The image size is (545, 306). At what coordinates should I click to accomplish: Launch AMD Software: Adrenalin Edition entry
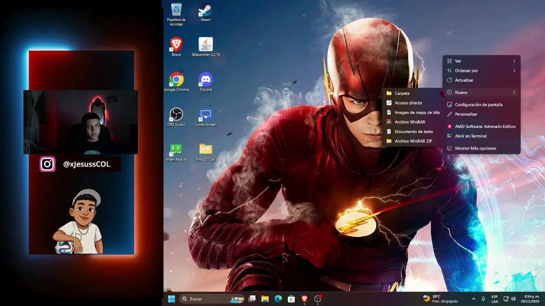tap(481, 126)
